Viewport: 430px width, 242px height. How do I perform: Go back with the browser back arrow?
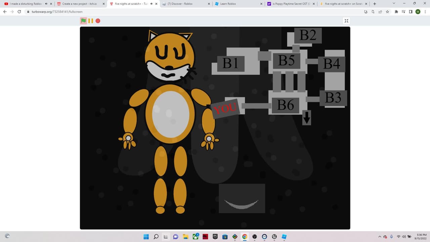[5, 11]
